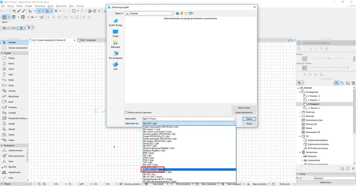Open Sieć network location in save dialog

point(116,66)
